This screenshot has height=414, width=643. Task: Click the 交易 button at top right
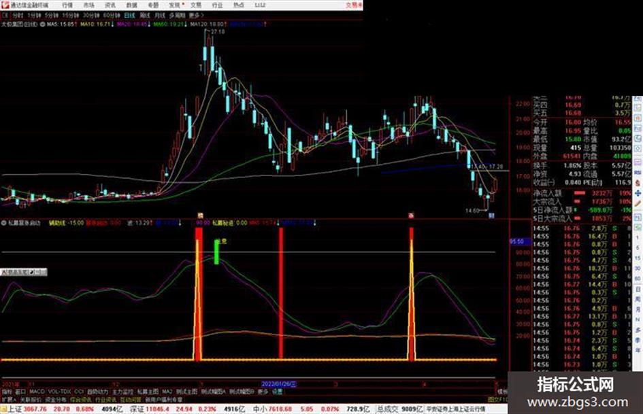[354, 5]
